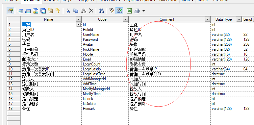Select the Email code cell

105,59
